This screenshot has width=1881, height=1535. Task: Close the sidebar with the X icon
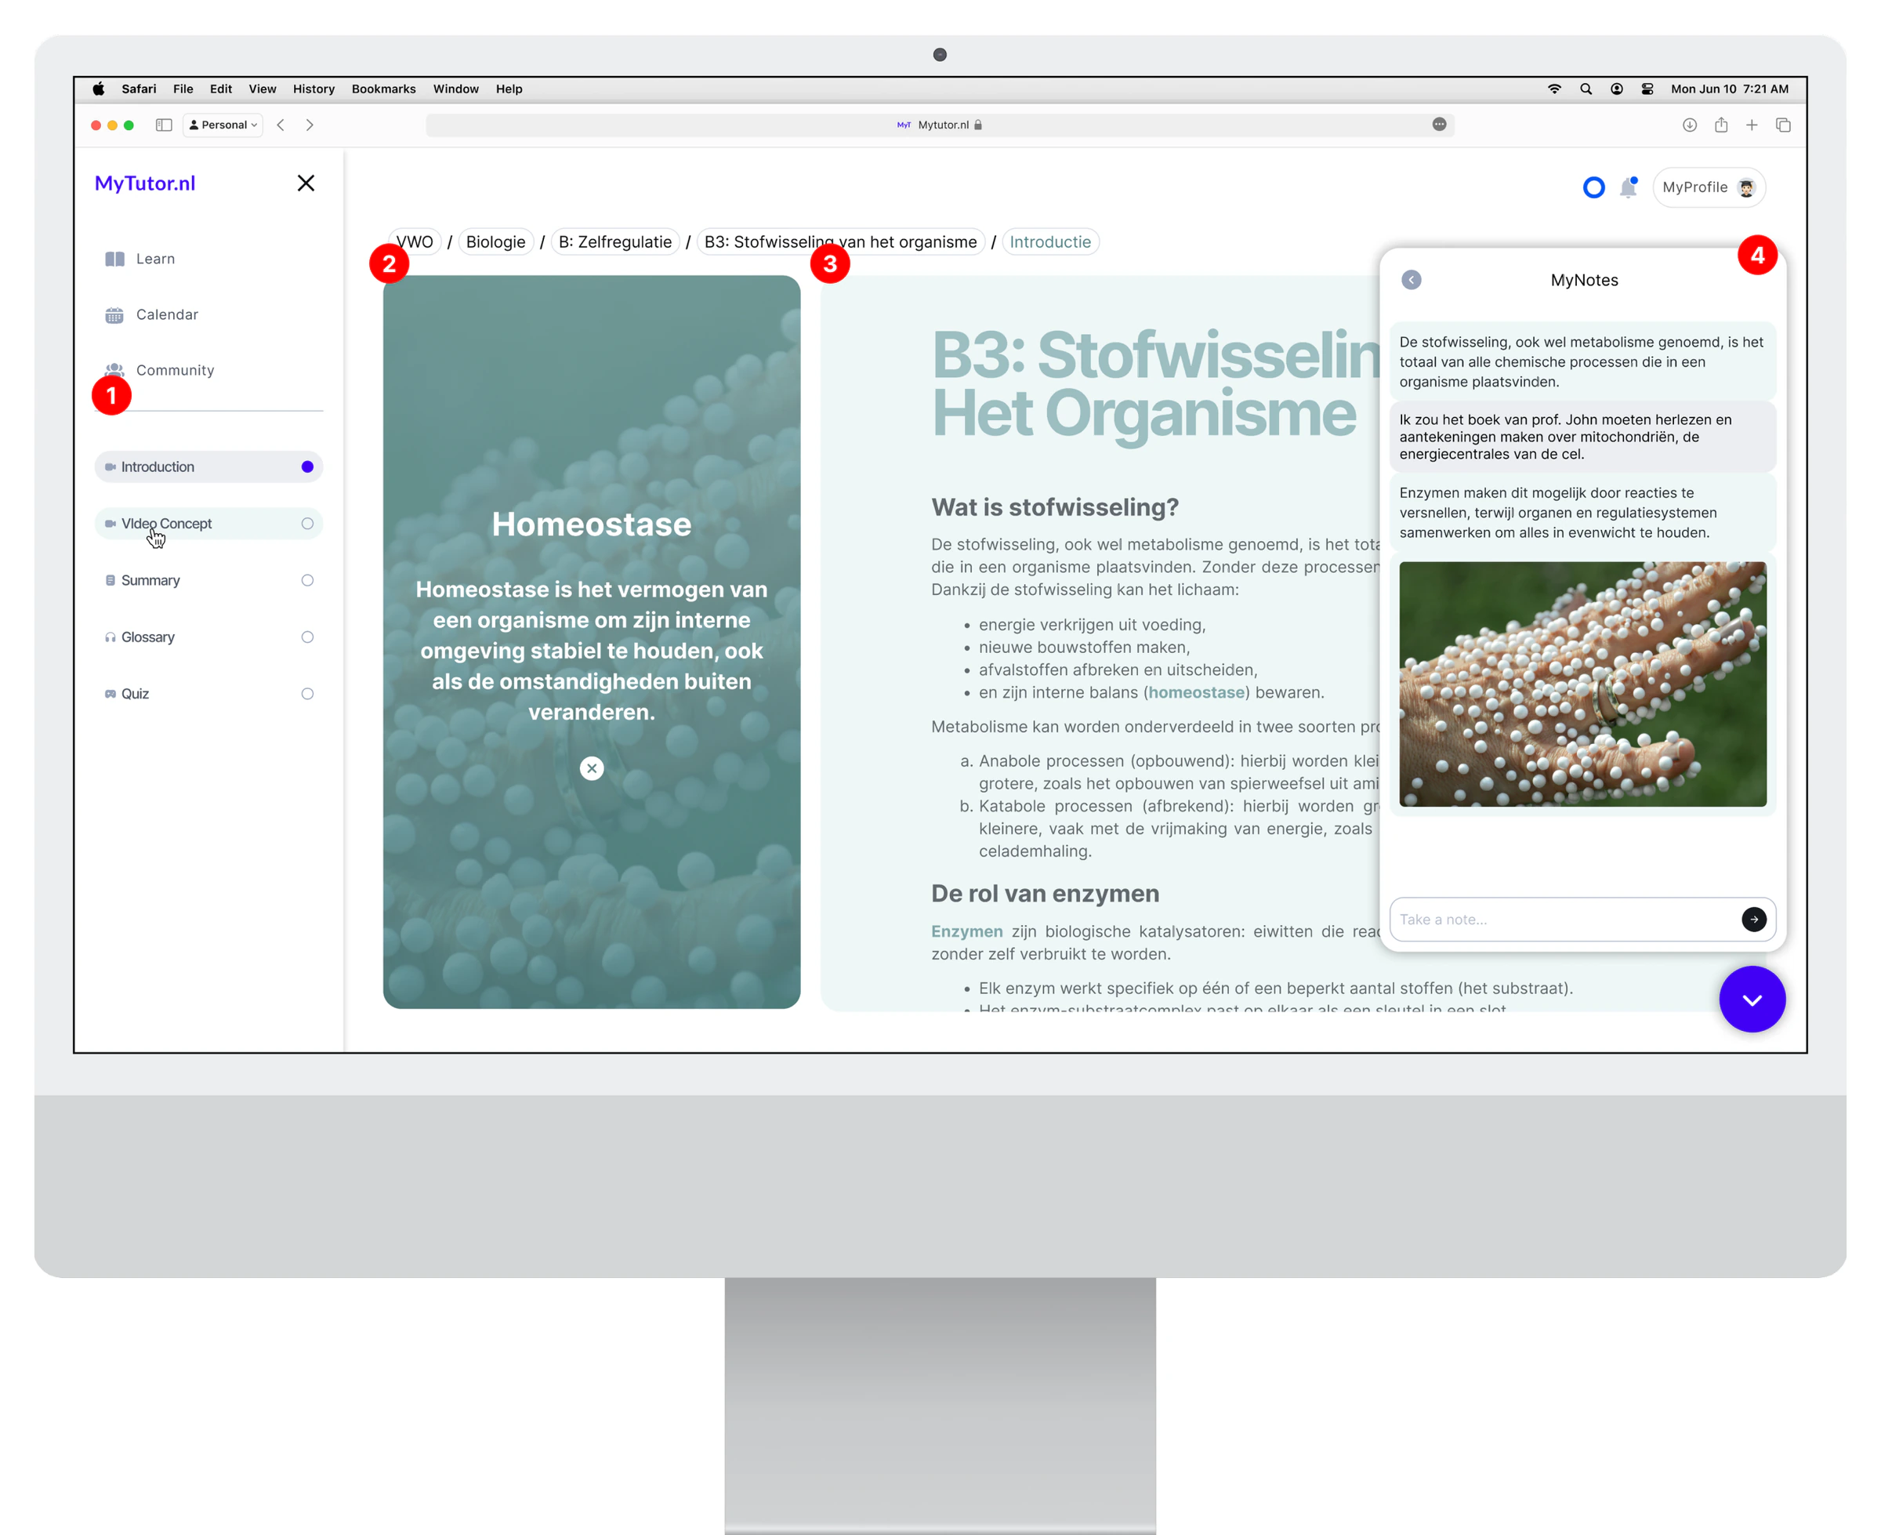(306, 183)
